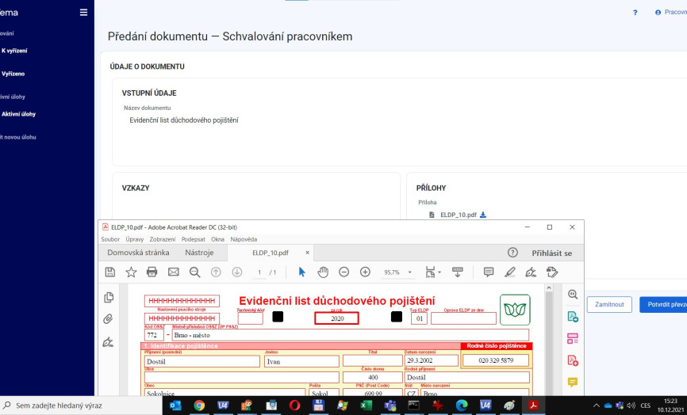687x415 pixels.
Task: Switch to the Nástroje tab
Action: (x=199, y=253)
